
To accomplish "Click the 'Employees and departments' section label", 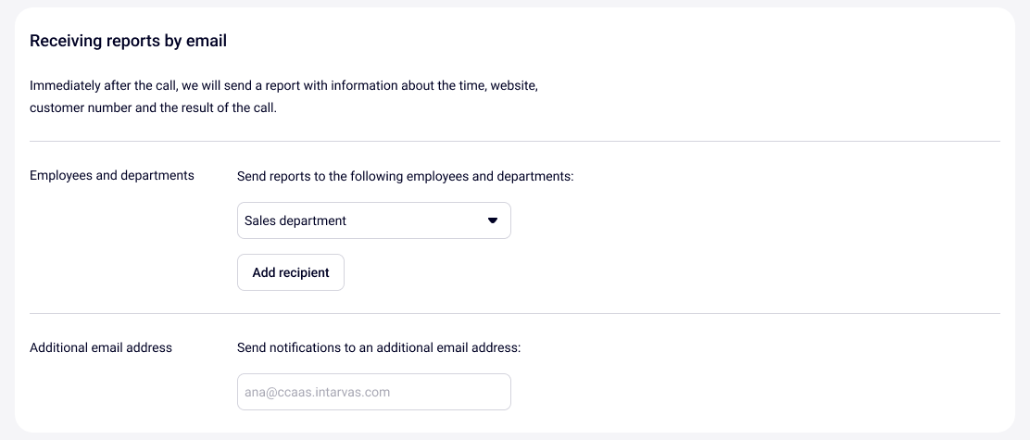I will (x=112, y=175).
